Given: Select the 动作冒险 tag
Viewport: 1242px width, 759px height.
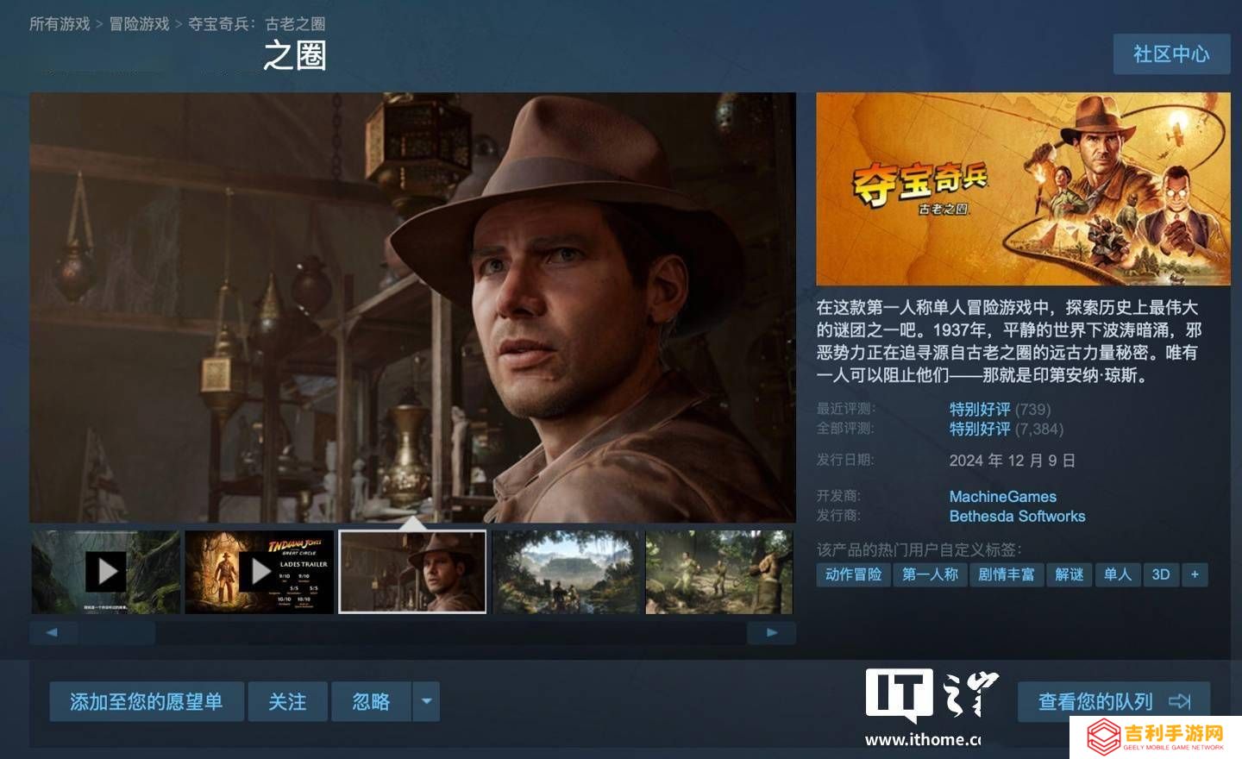Looking at the screenshot, I should click(x=853, y=574).
